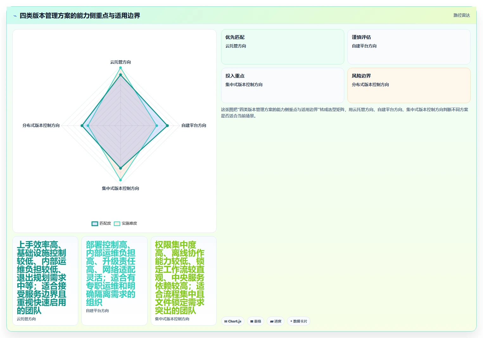Click the top radar data point for 实施难度
The width and height of the screenshot is (483, 338).
120,68
